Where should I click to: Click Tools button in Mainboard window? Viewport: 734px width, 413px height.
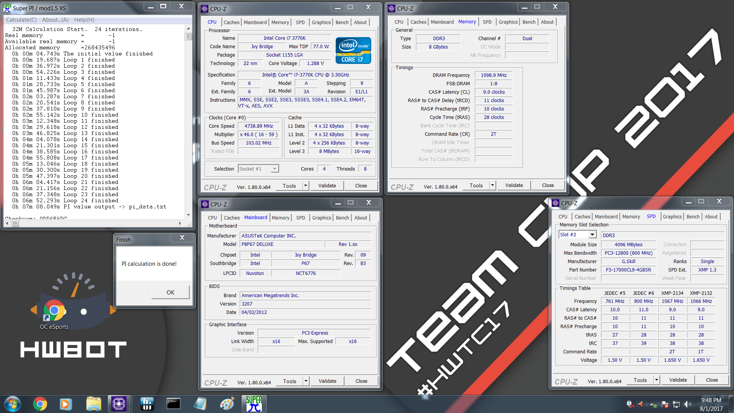[x=289, y=381]
